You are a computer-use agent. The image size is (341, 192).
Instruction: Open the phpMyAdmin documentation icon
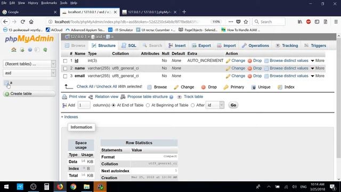(30, 50)
